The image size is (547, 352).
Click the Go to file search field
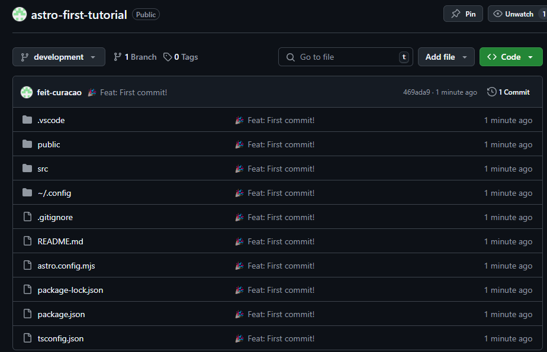click(345, 57)
